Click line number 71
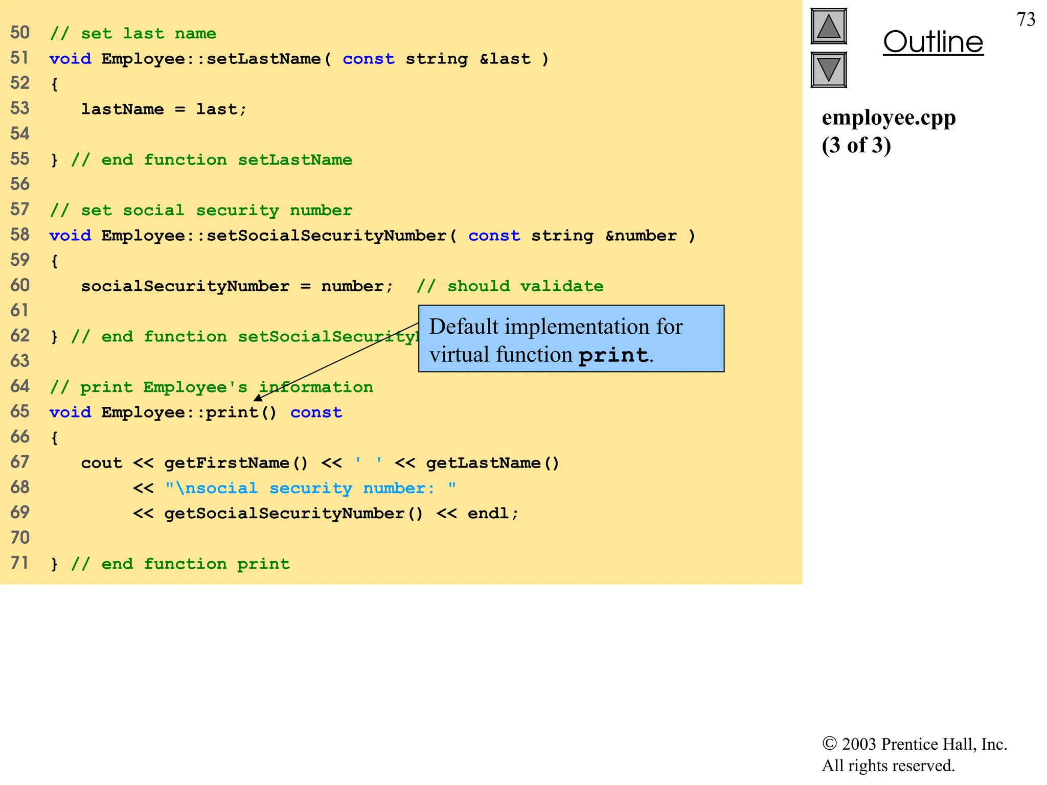The height and width of the screenshot is (785, 1047). coord(20,563)
